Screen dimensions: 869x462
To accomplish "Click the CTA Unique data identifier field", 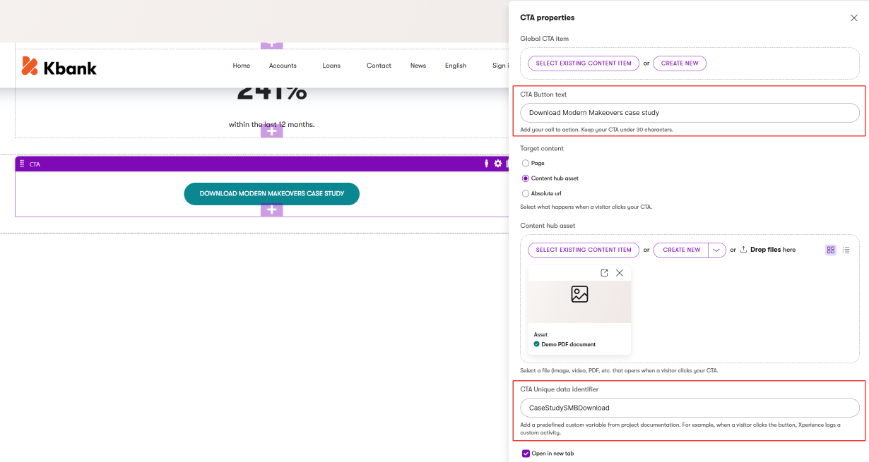I will tap(689, 407).
